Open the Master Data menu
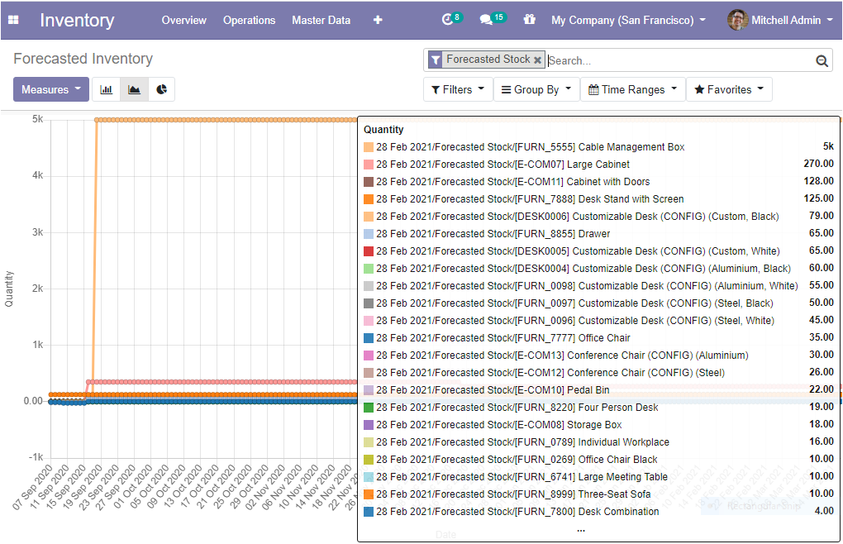 [x=321, y=20]
